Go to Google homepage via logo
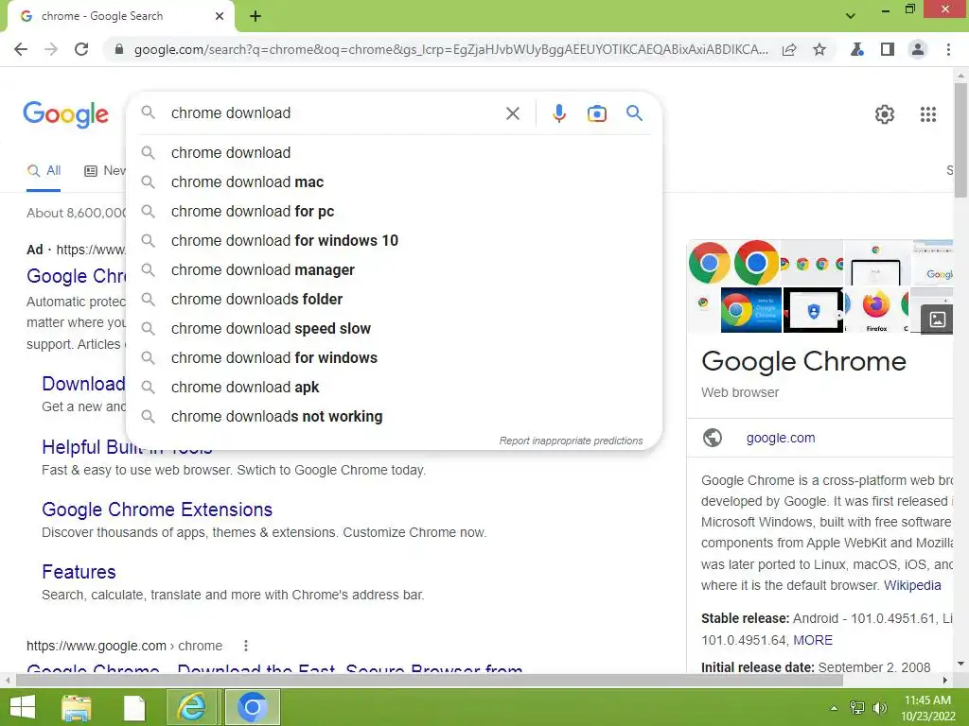Viewport: 969px width, 726px height. coord(65,114)
